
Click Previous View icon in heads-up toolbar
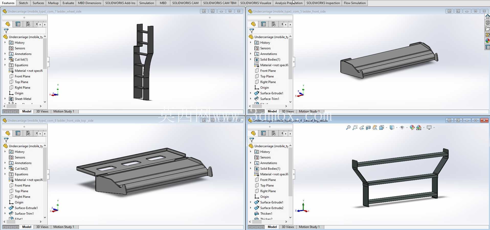pyautogui.click(x=362, y=128)
